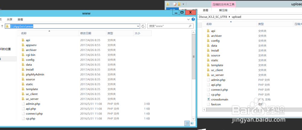Viewport: 302px width, 130px height.
Task: Expand the ribbon with the chevron
Action: (x=188, y=19)
